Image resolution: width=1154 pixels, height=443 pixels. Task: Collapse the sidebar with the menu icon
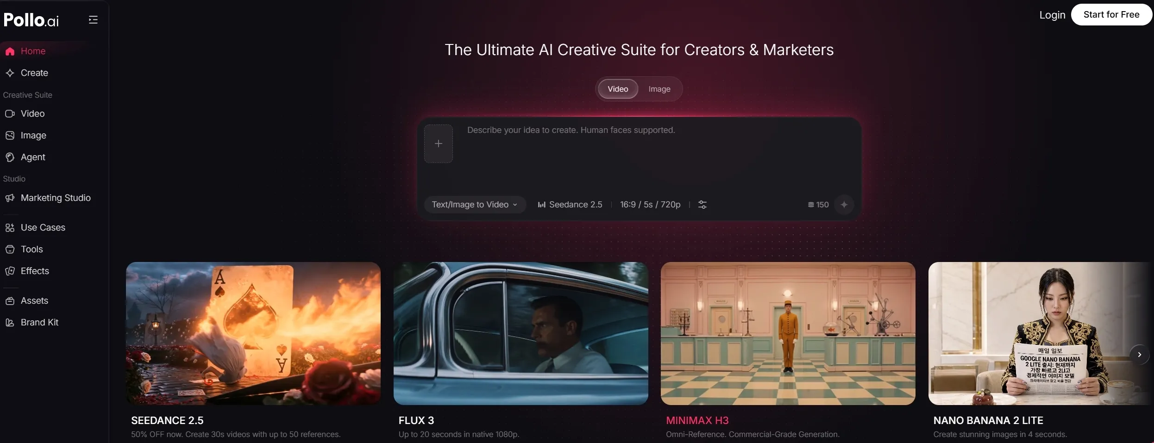coord(93,19)
